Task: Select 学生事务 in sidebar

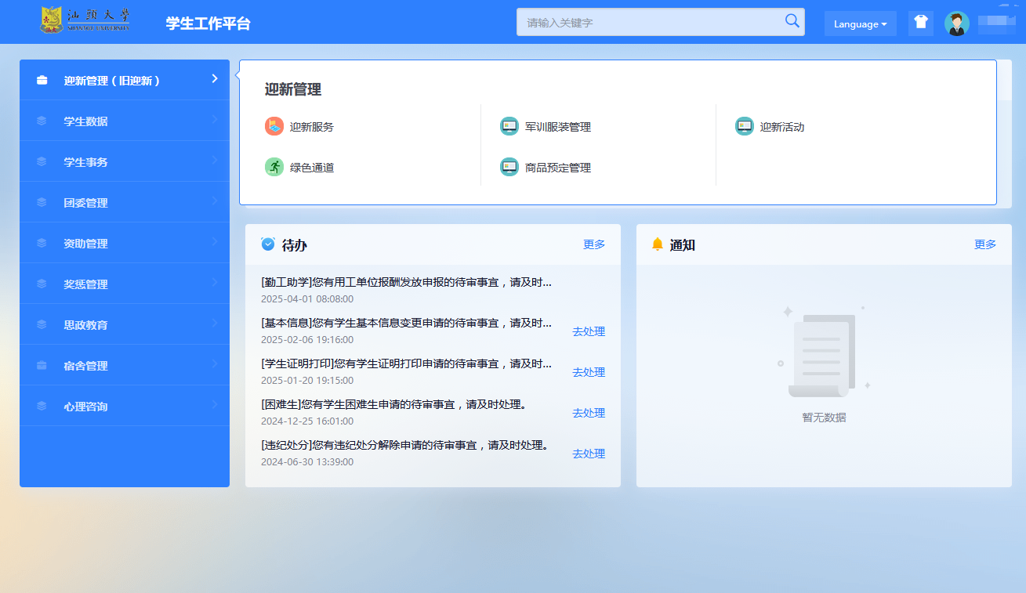Action: 125,161
